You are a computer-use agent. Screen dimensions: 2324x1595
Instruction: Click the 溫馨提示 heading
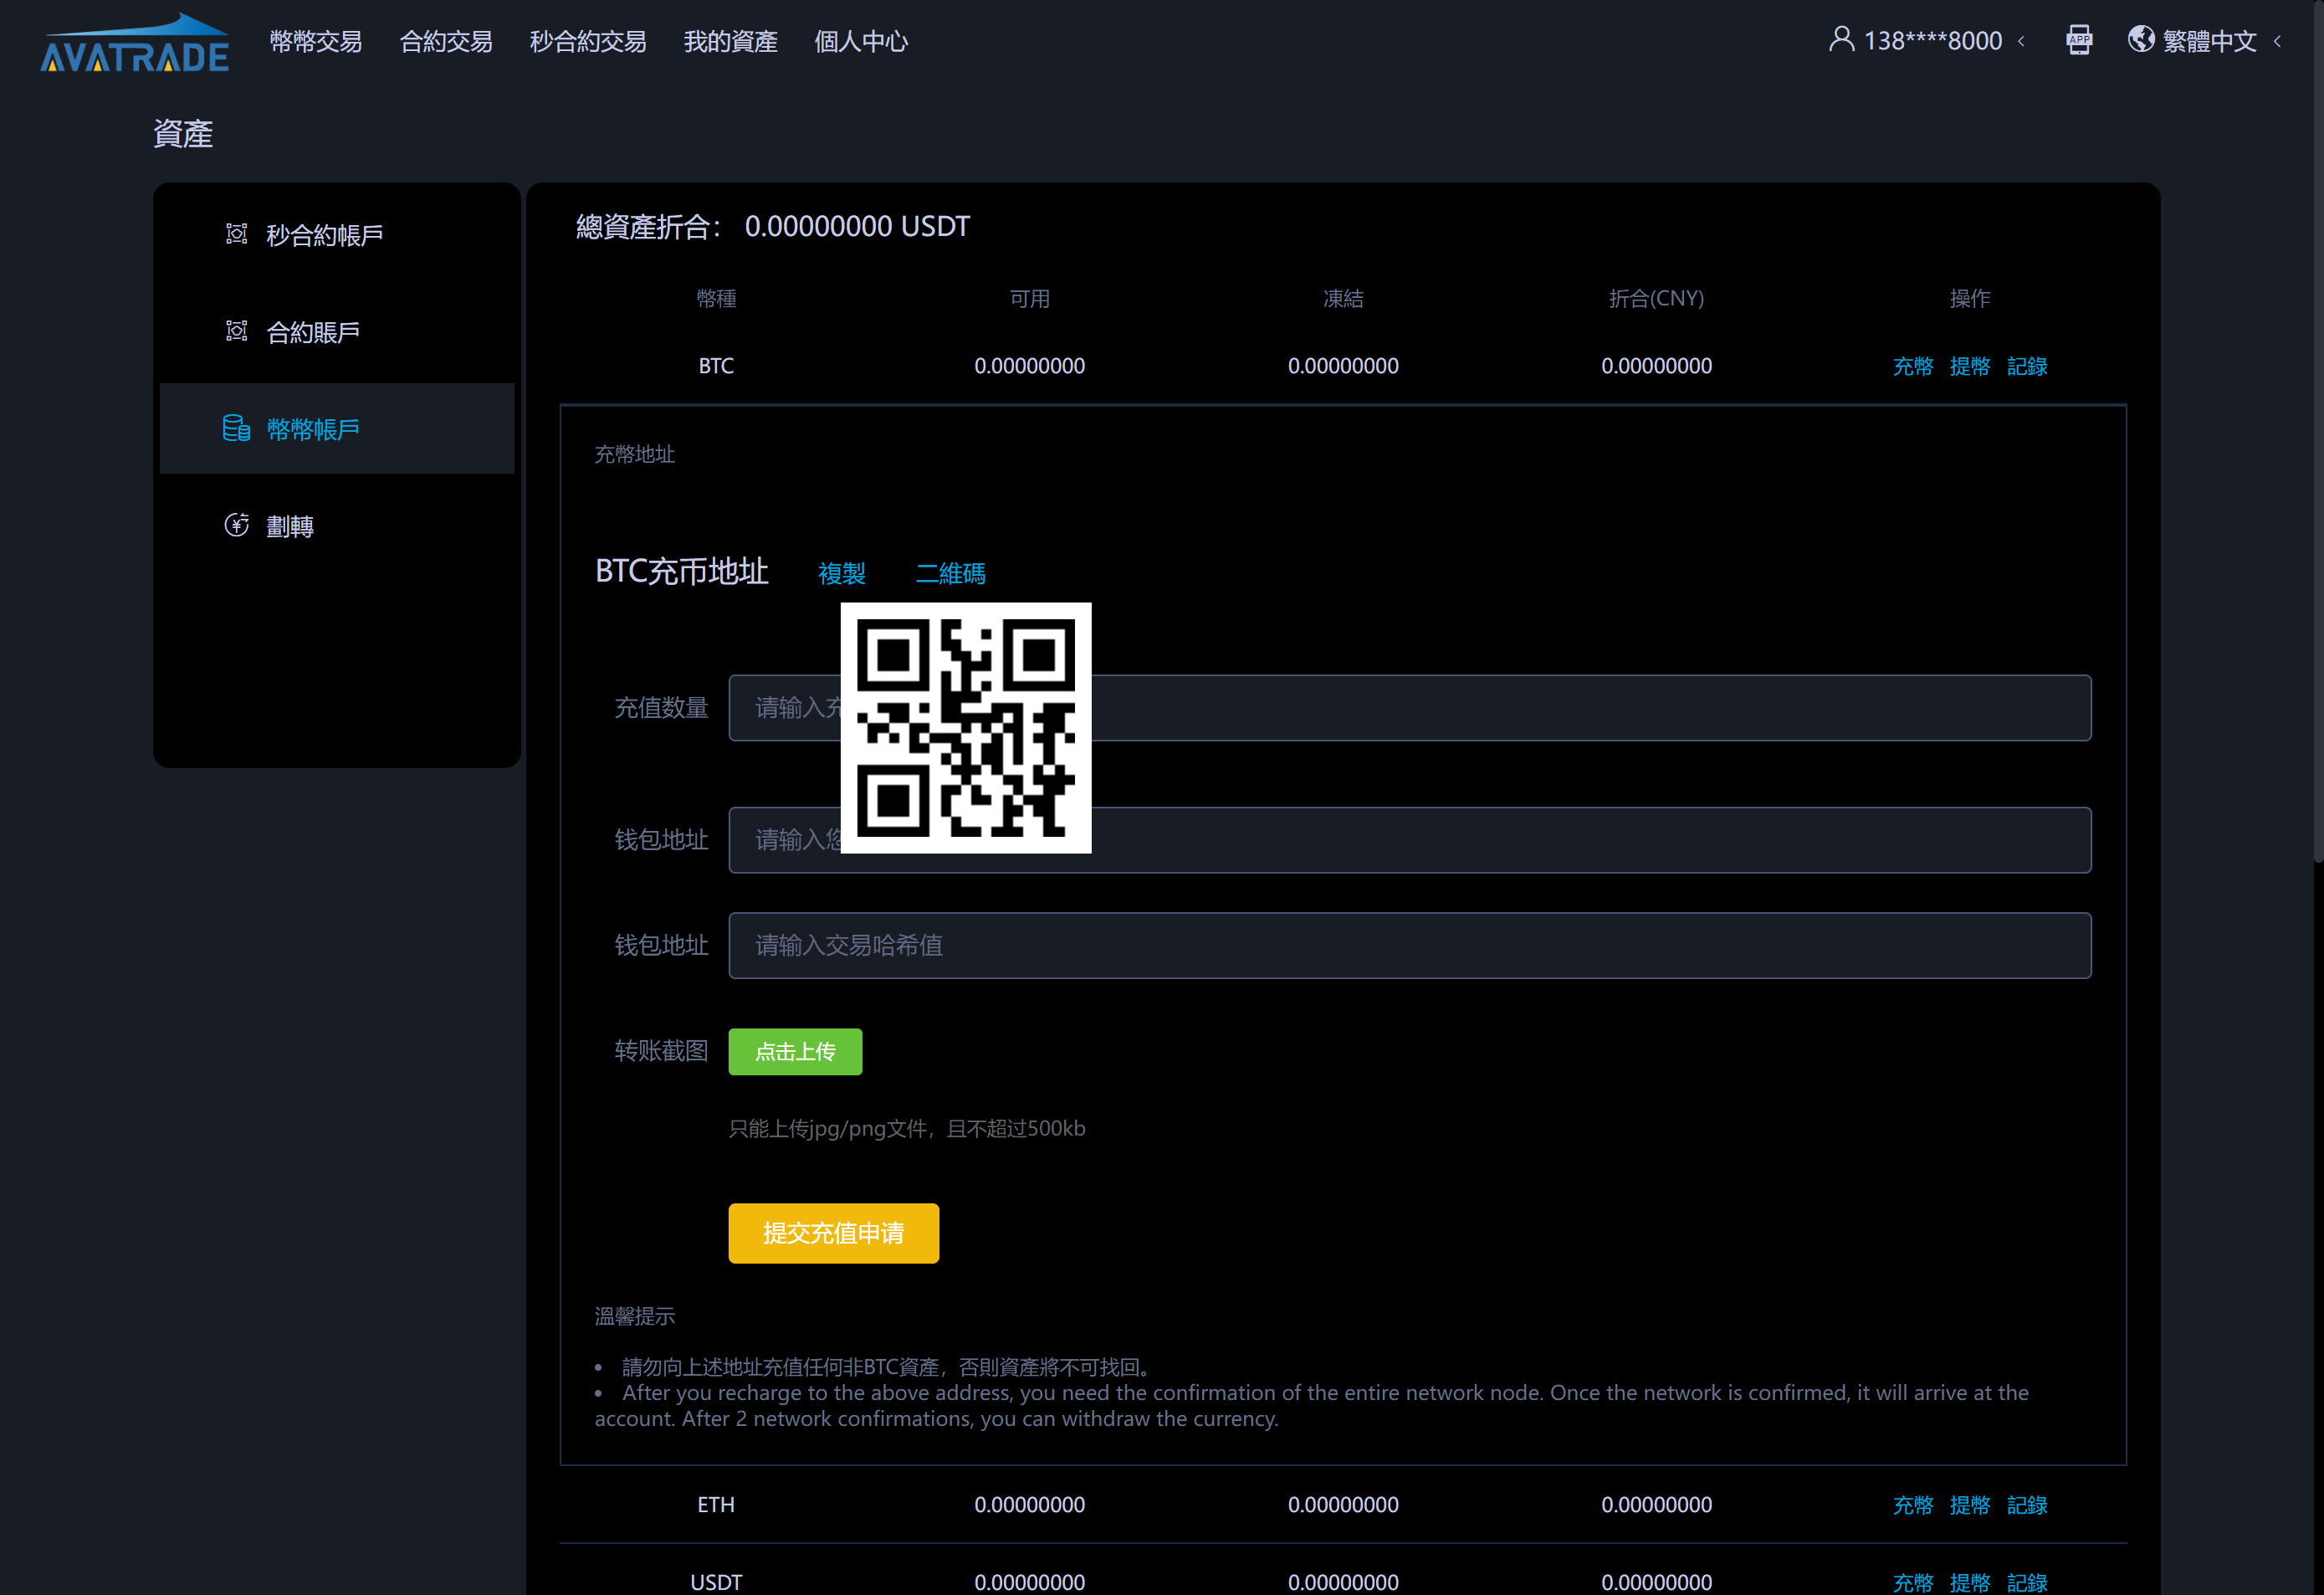[635, 1316]
